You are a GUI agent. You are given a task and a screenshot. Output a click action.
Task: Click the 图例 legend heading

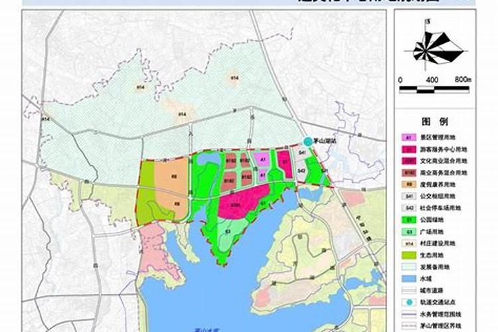(435, 122)
